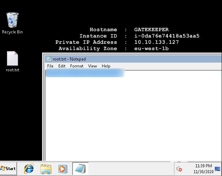Click the Notepad icon in title bar

click(x=49, y=59)
